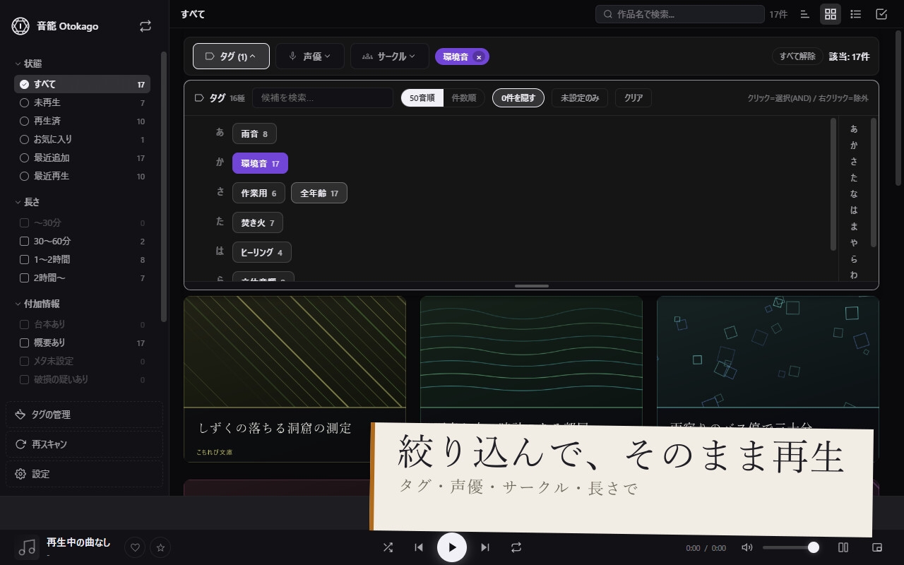This screenshot has height=565, width=904.
Task: Skip to next track
Action: [x=485, y=547]
